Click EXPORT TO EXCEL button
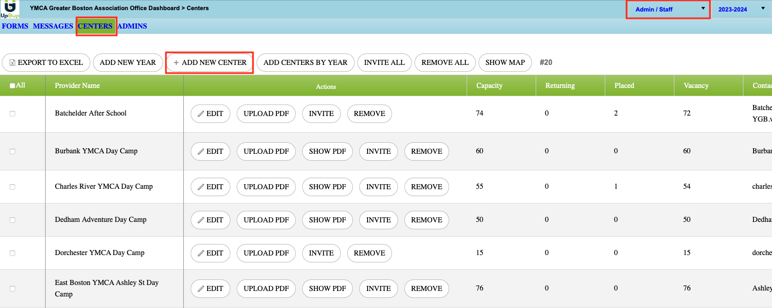Image resolution: width=772 pixels, height=308 pixels. click(x=46, y=63)
